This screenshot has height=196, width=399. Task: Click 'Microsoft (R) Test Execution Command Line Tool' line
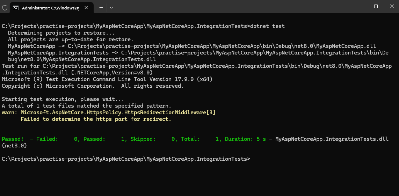pyautogui.click(x=107, y=79)
